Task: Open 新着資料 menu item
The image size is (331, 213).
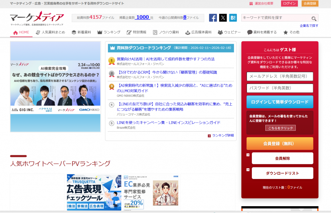Action: tap(81, 32)
